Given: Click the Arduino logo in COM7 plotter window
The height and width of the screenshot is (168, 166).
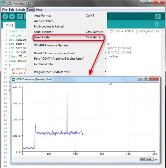Looking at the screenshot, I should pos(14,80).
